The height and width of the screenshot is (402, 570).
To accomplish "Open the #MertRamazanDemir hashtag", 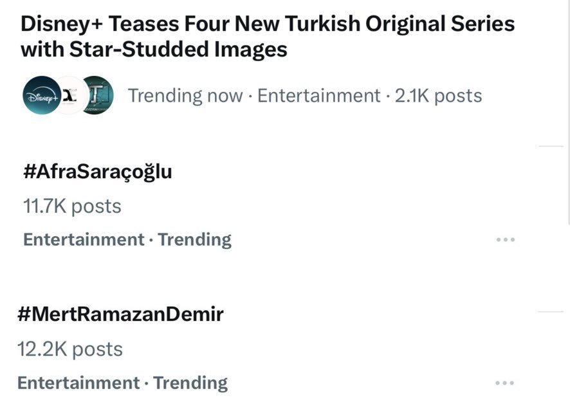I will [x=120, y=315].
